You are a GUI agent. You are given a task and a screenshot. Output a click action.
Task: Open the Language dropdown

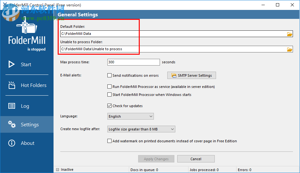(x=130, y=116)
